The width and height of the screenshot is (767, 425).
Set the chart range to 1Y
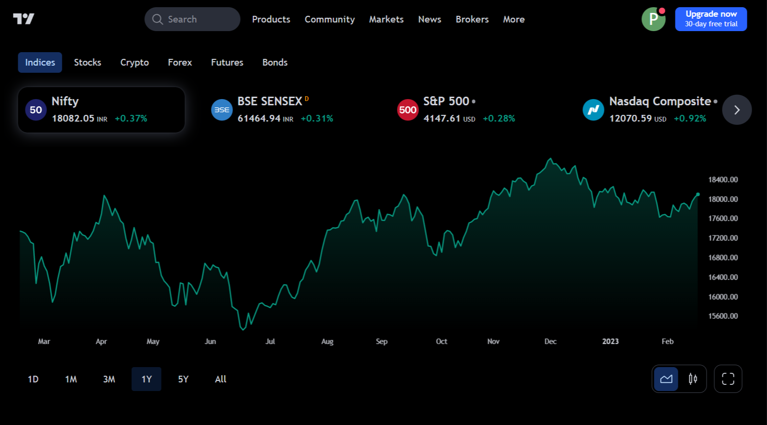(147, 379)
